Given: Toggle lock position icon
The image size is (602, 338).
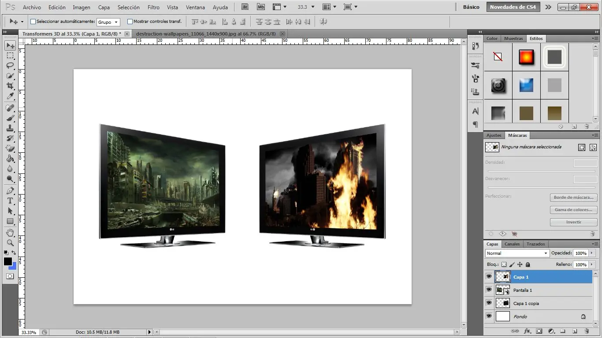Looking at the screenshot, I should 520,265.
